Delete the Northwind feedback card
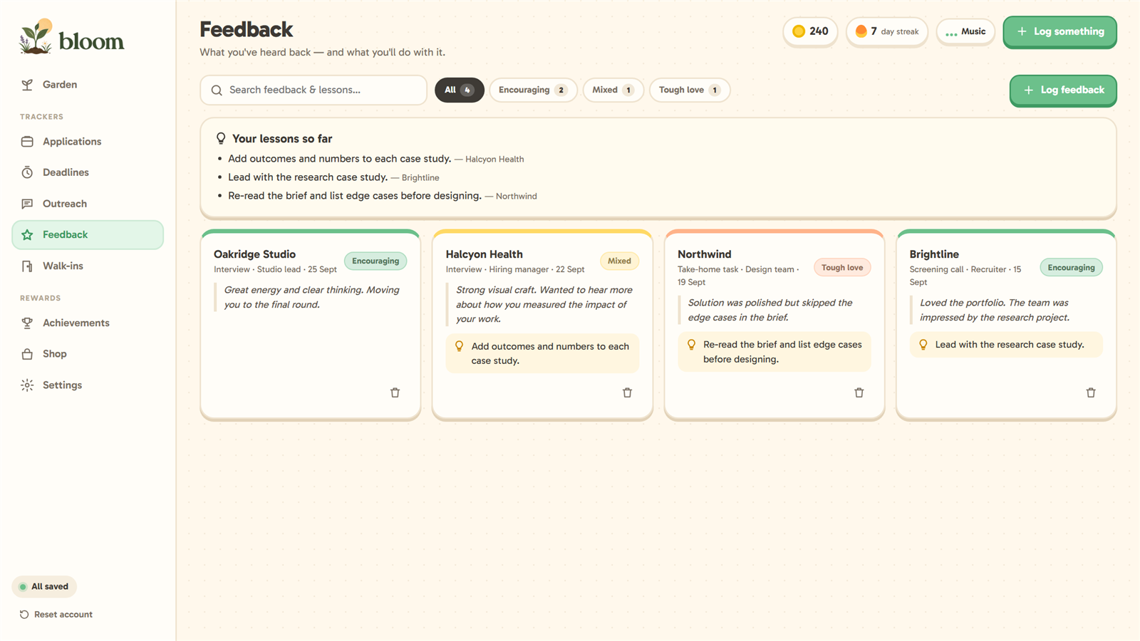 (859, 393)
